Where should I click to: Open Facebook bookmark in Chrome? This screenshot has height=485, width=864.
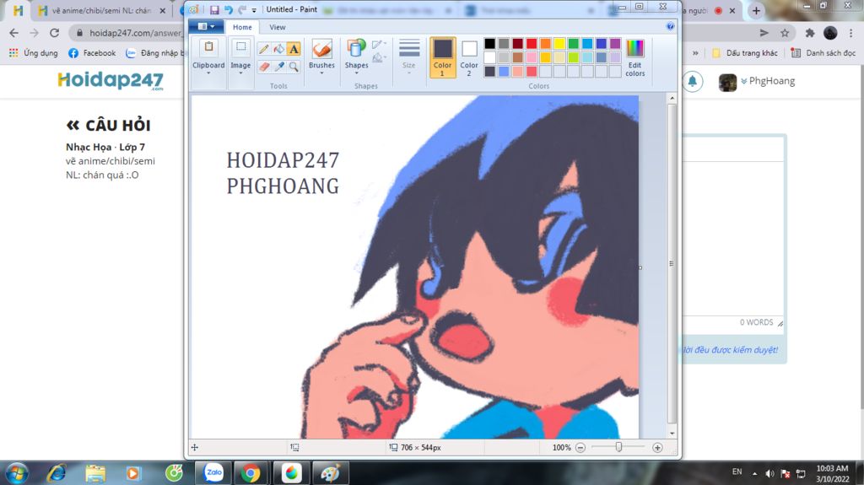(x=92, y=53)
